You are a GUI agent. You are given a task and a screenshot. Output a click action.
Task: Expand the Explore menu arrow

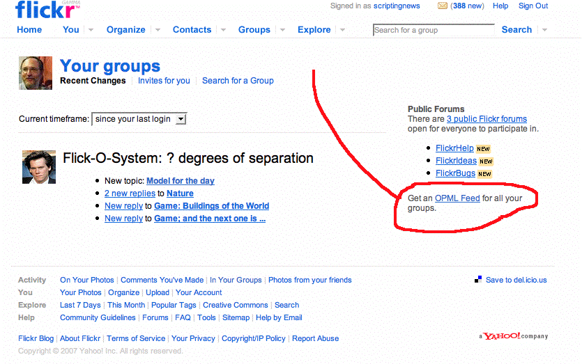click(x=342, y=30)
